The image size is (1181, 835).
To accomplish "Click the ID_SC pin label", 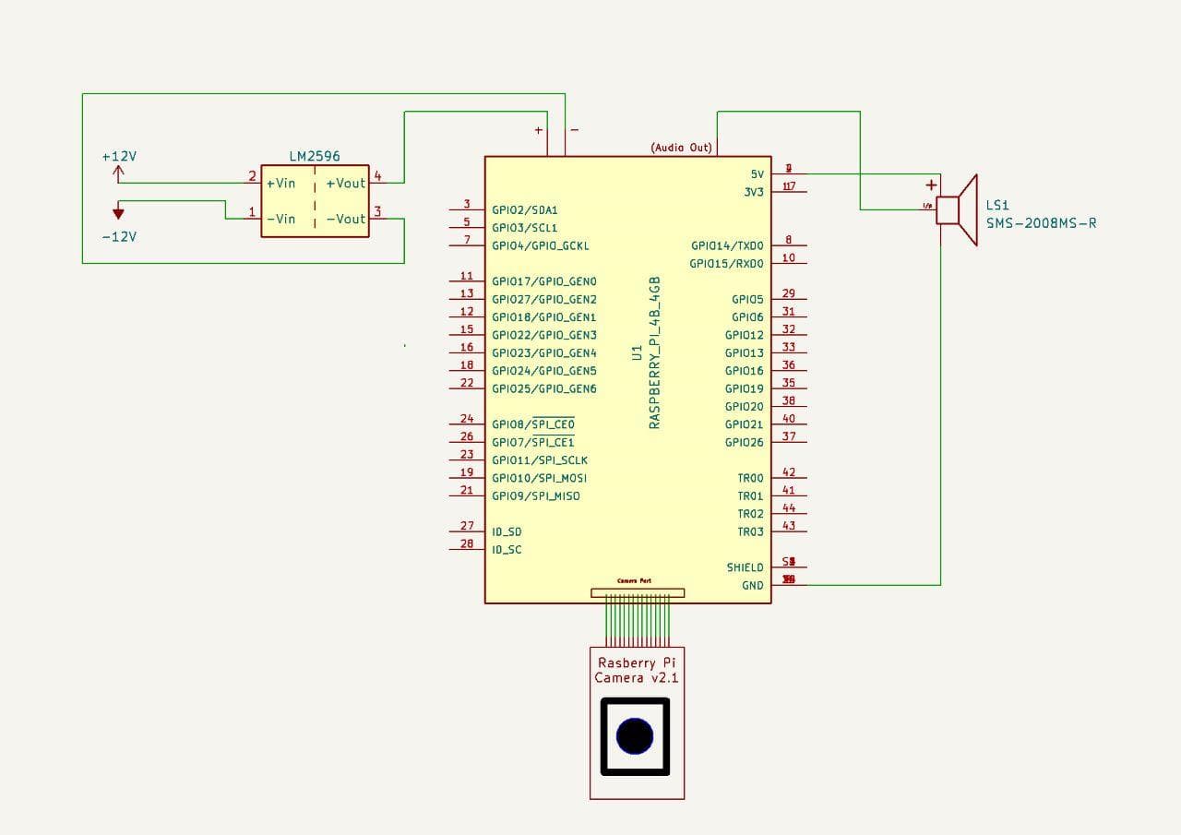I will [x=507, y=550].
